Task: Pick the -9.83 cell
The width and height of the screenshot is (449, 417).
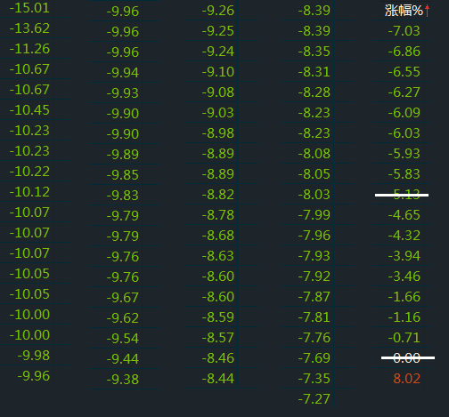Action: [123, 196]
